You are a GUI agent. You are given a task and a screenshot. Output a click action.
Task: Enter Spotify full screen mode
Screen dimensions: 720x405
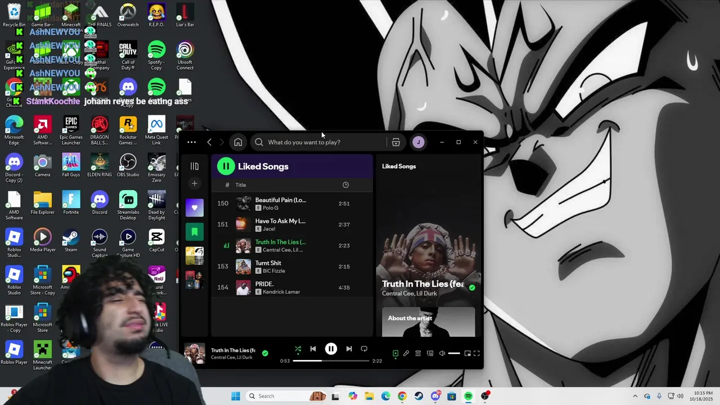pos(476,354)
